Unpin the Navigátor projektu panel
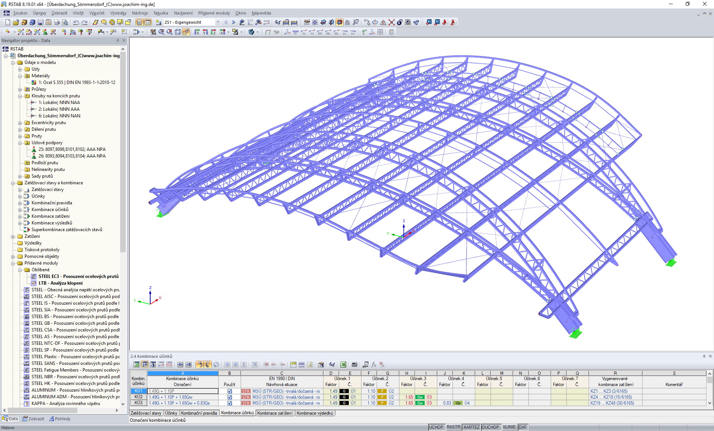Screen dimensions: 714x431 tap(118, 40)
